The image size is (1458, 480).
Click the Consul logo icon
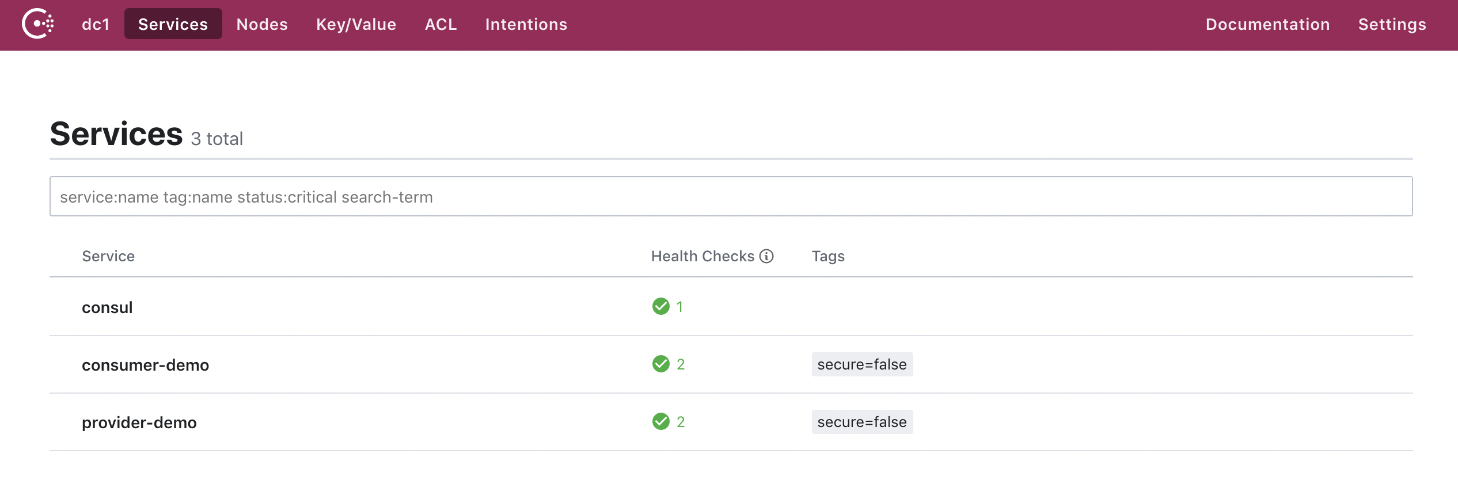tap(38, 24)
